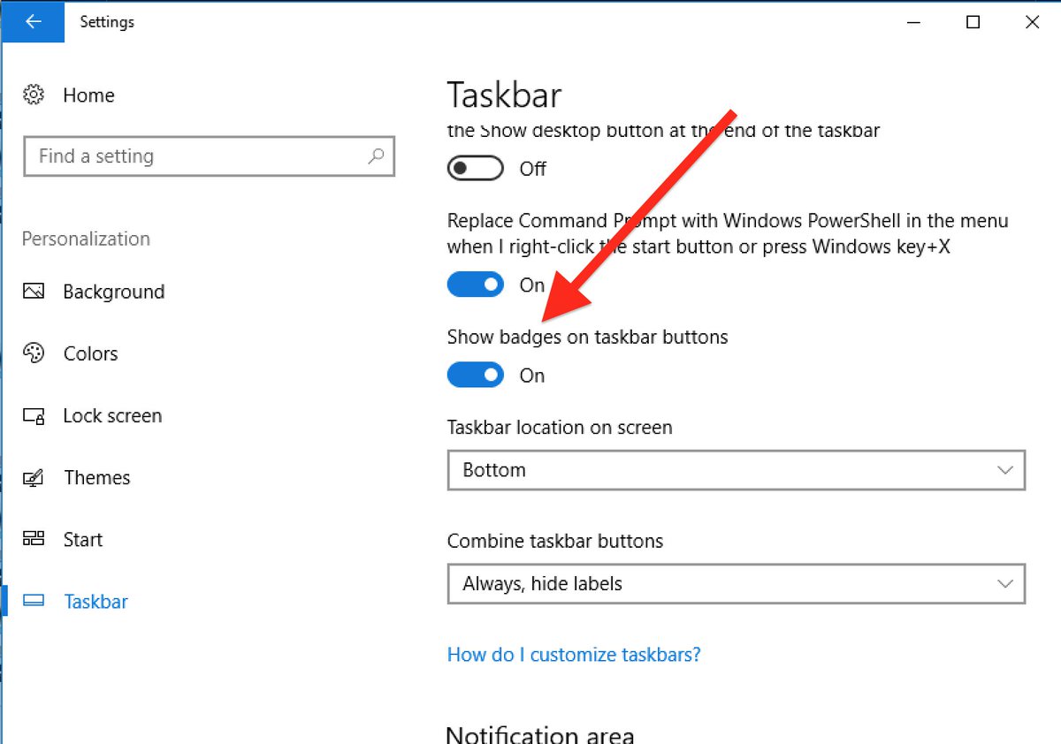The image size is (1061, 744).
Task: Expand the Taskbar location chevron arrow
Action: [1004, 470]
